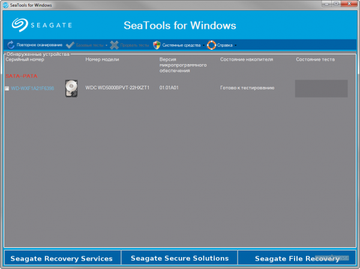Open the Повторное сканирование menu item
This screenshot has width=360, height=269.
click(x=39, y=45)
